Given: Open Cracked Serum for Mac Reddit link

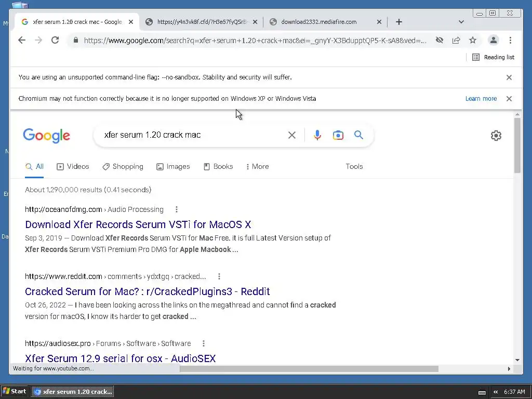Looking at the screenshot, I should (147, 291).
